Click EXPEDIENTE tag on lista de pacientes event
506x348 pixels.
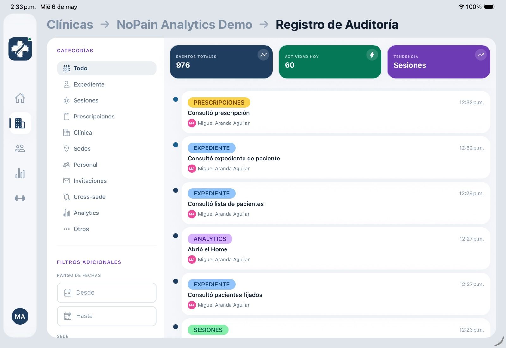click(x=212, y=194)
